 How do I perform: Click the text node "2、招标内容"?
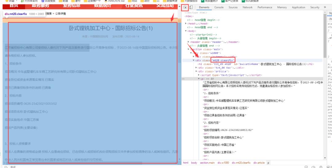point(212,123)
